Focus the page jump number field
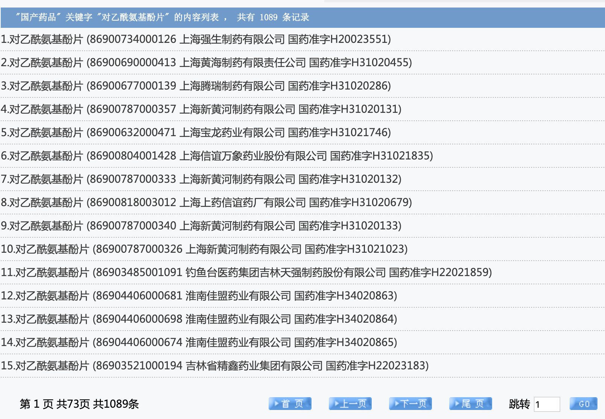The height and width of the screenshot is (419, 605). tap(547, 404)
